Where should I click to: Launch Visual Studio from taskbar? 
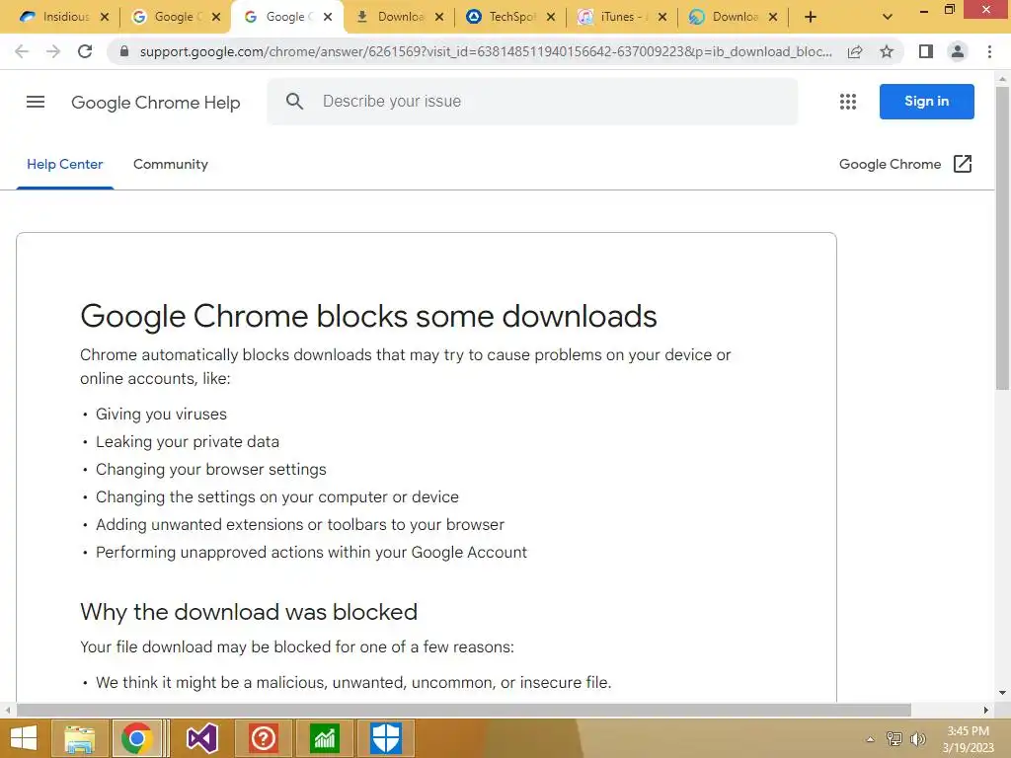pyautogui.click(x=202, y=738)
